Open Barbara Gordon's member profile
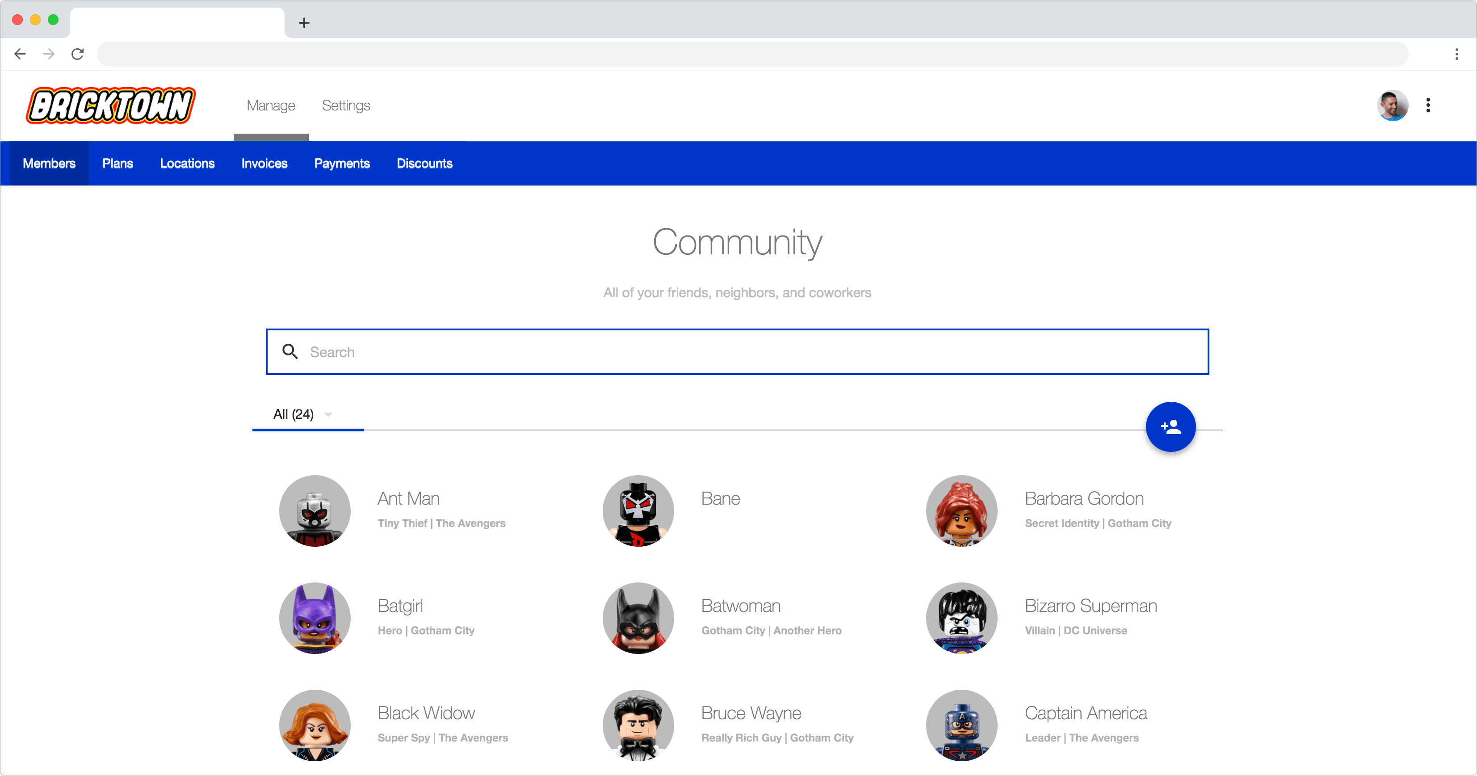 click(1084, 498)
